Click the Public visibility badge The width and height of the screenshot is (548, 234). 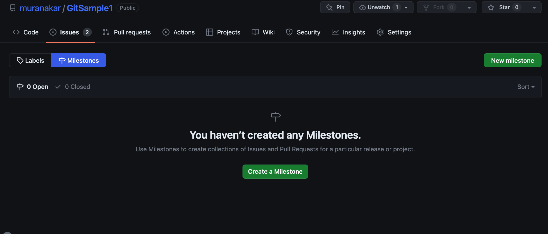pos(128,8)
